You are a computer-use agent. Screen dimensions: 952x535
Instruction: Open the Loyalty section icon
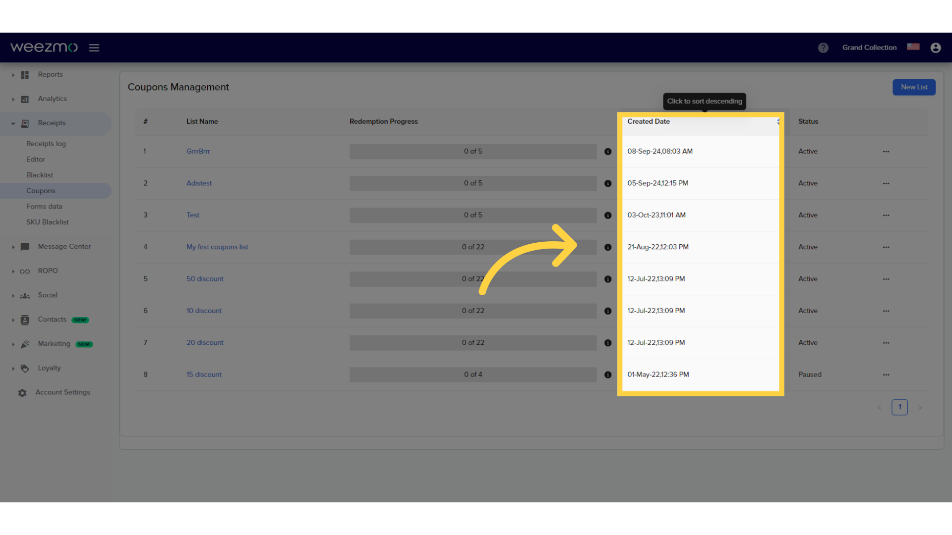point(24,368)
